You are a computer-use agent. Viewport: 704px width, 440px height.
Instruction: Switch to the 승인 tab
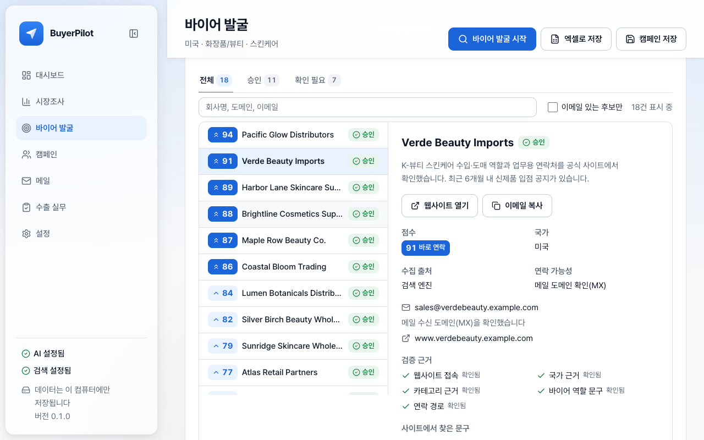(x=263, y=80)
